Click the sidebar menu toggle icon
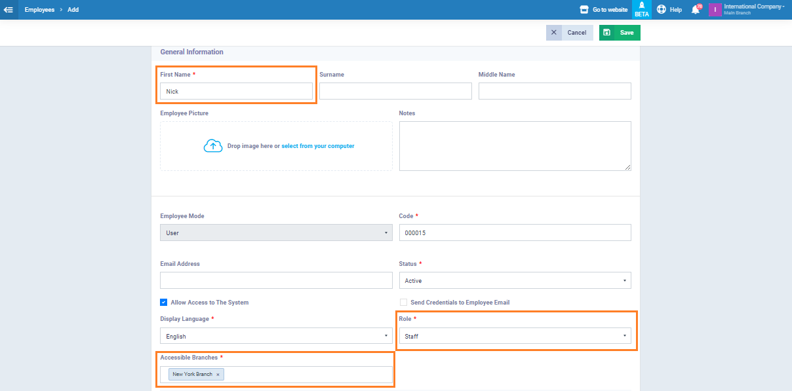Image resolution: width=792 pixels, height=391 pixels. pos(9,10)
